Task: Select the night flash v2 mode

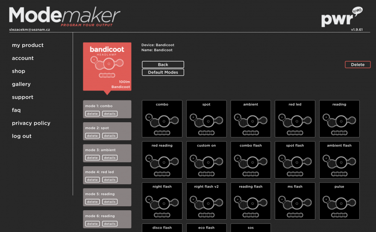Action: tap(206, 201)
